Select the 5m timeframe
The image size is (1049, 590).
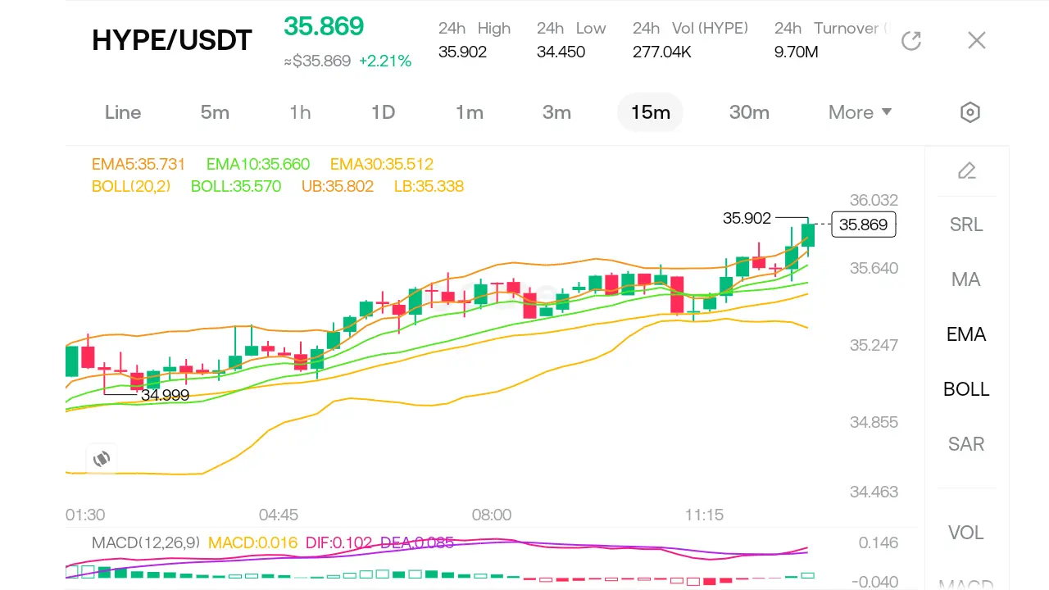pos(215,112)
